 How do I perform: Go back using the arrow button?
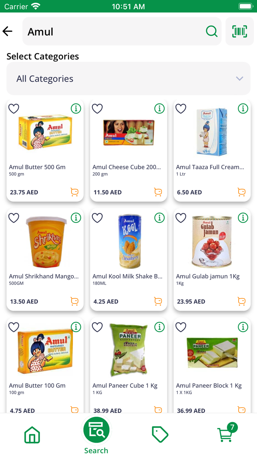[x=8, y=31]
